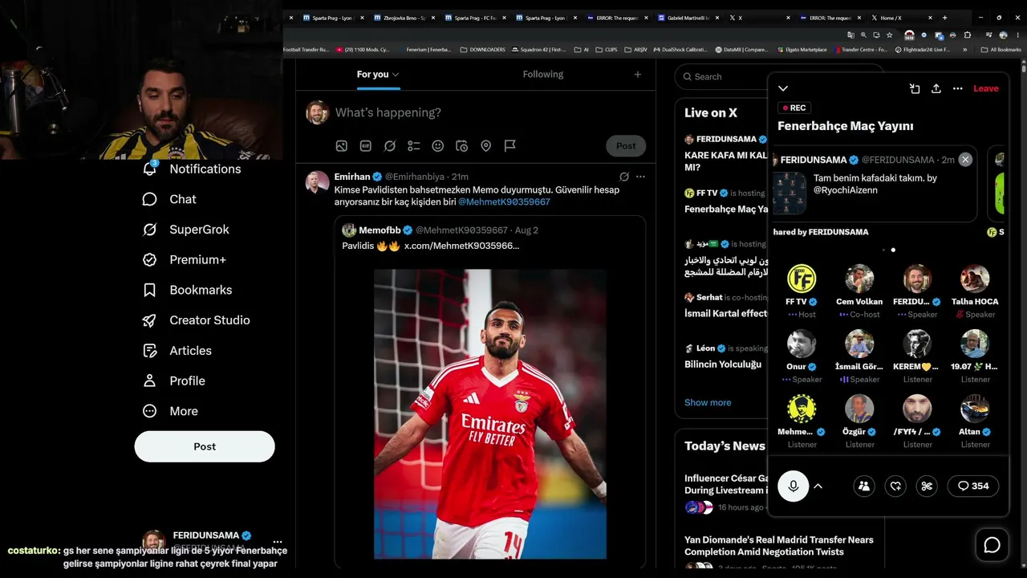This screenshot has height=578, width=1027.
Task: Open the Sparta Prag - FC browser tab
Action: click(x=475, y=18)
